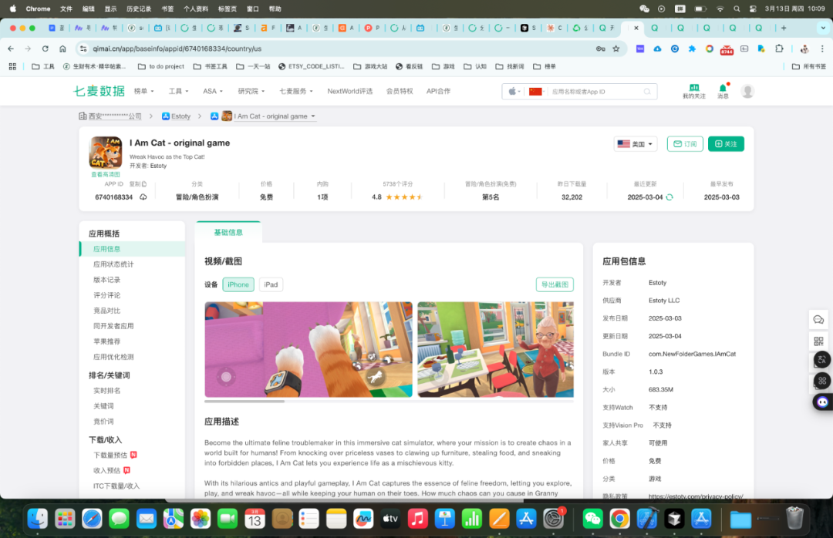Click 导出截图 button
833x538 pixels.
click(x=554, y=284)
